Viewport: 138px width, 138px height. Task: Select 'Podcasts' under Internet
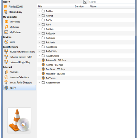pos(14,72)
